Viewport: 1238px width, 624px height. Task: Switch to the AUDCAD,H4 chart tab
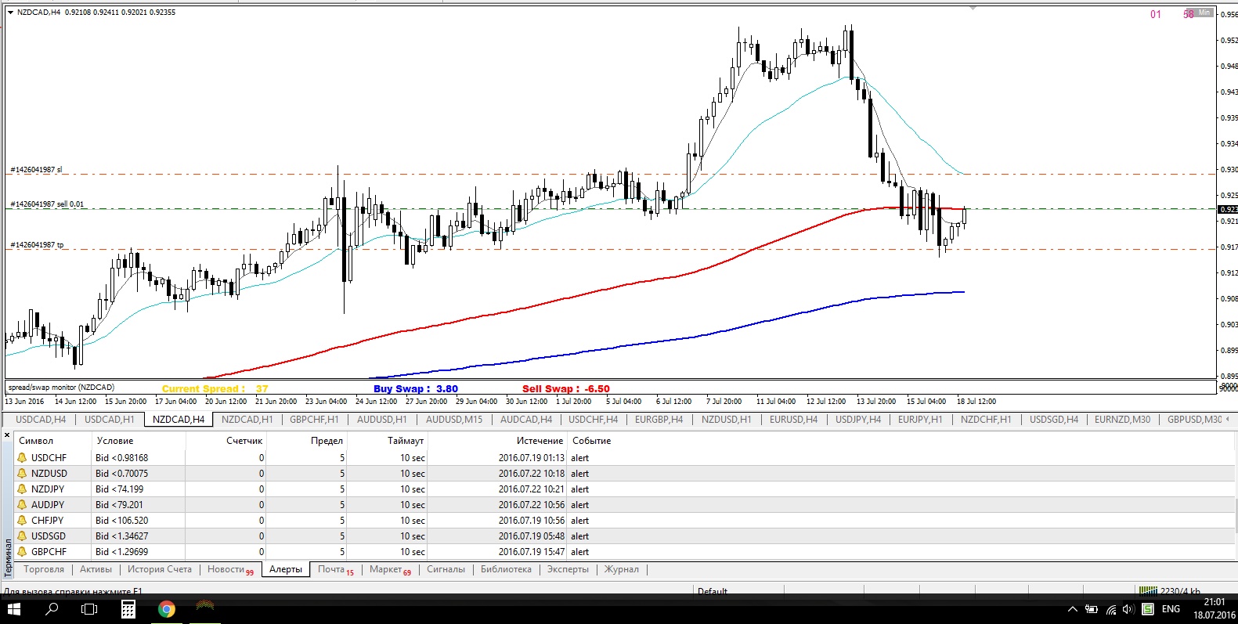click(x=526, y=420)
